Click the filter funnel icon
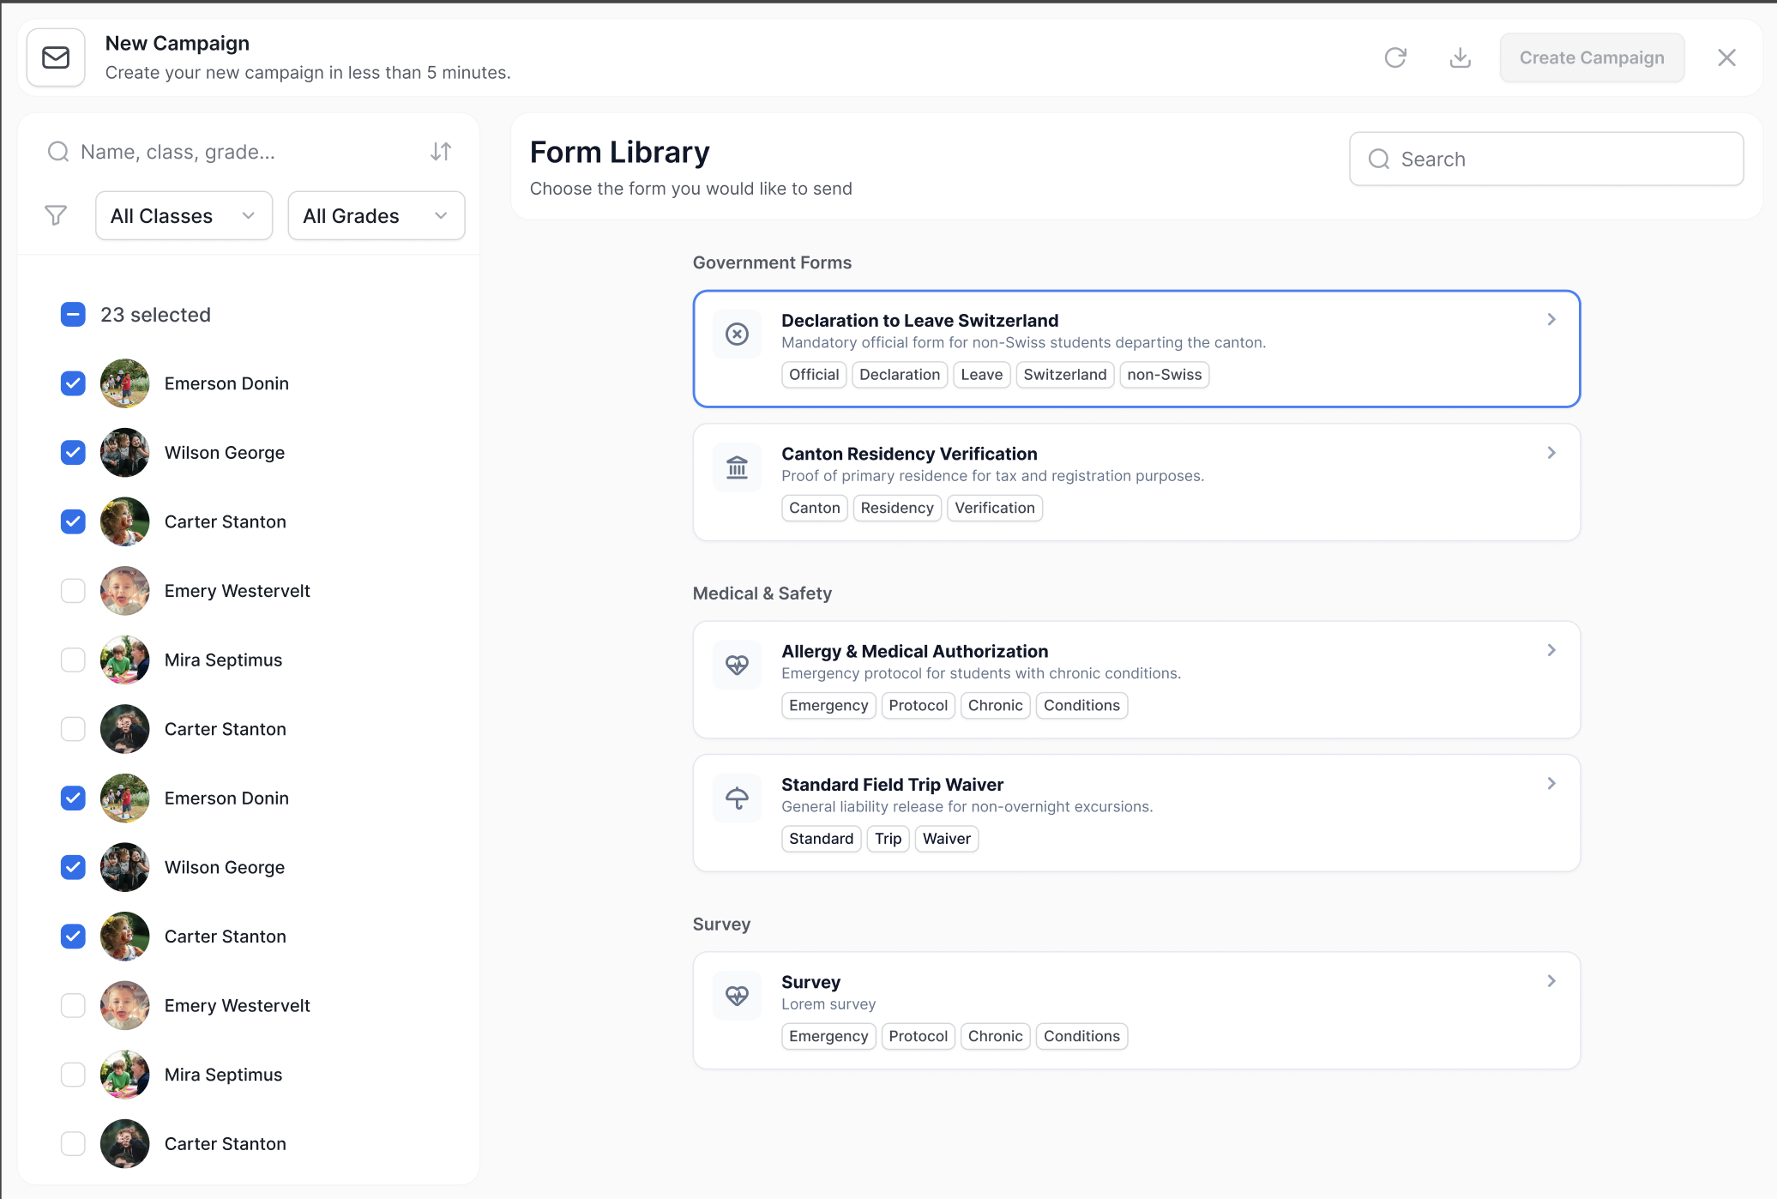This screenshot has height=1199, width=1777. pyautogui.click(x=56, y=215)
